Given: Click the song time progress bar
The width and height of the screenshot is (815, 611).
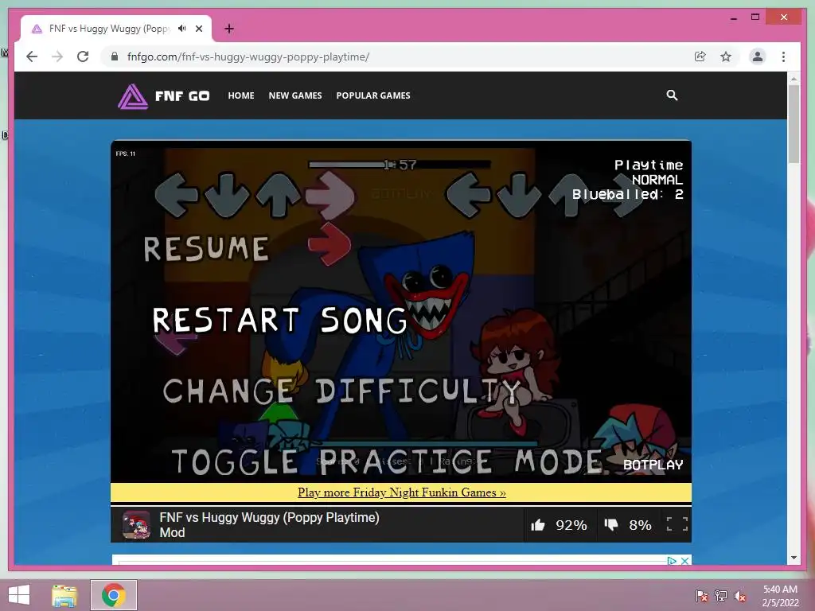Looking at the screenshot, I should (400, 165).
